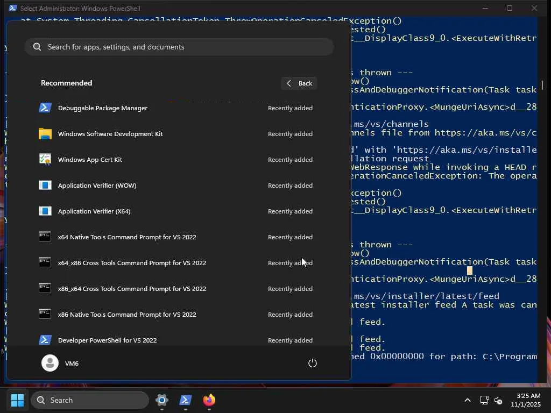The image size is (551, 413).
Task: Click the "Recommended" heading
Action: coord(66,83)
